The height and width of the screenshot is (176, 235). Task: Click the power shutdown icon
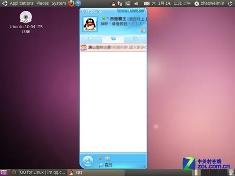(x=230, y=3)
